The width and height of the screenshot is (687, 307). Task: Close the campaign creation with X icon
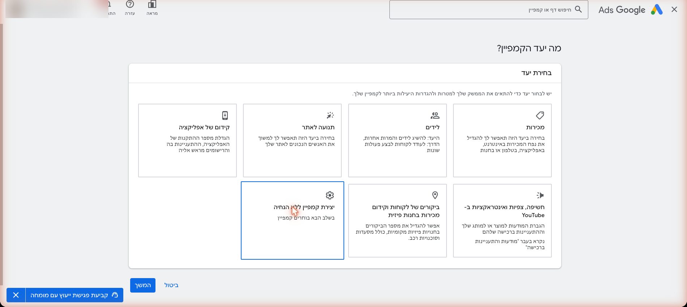point(674,10)
